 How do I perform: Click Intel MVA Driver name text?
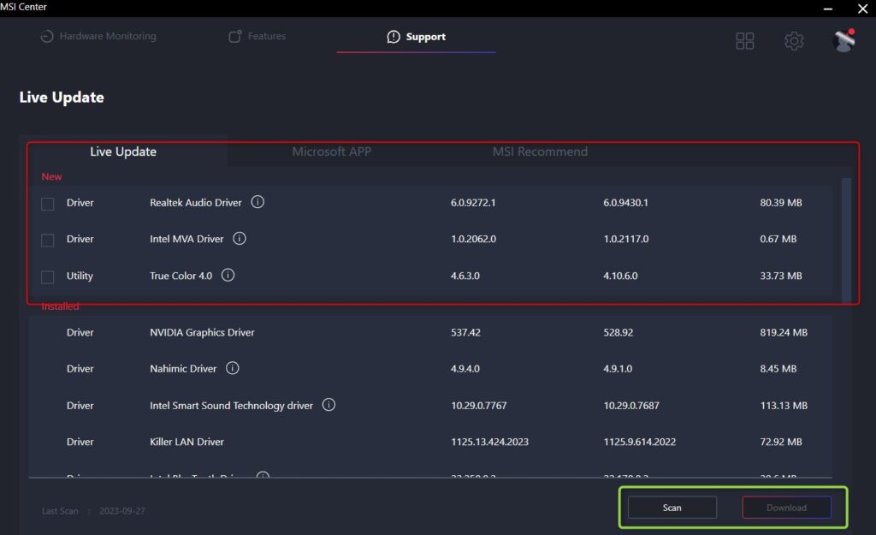(186, 239)
